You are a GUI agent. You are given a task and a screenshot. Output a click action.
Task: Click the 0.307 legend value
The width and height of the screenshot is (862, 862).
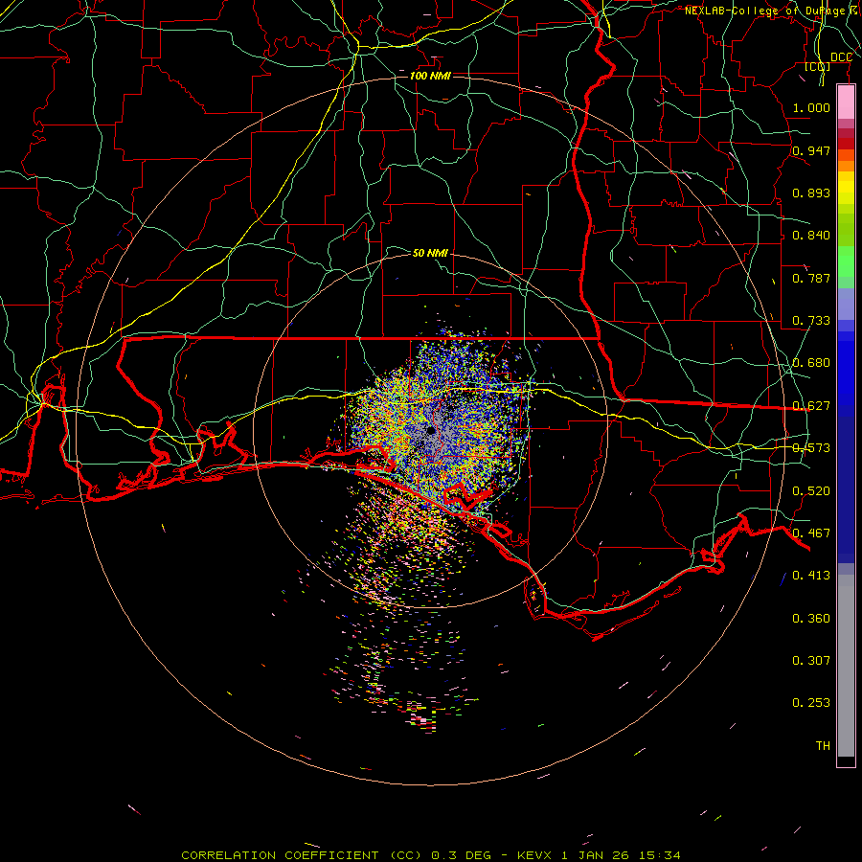811,661
